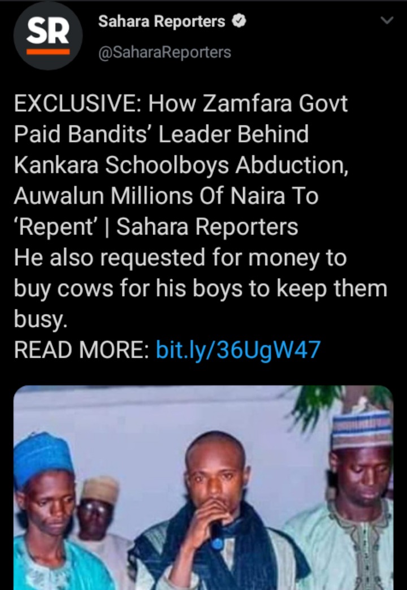Screen dimensions: 407x590
Task: Open the attached tweet photo
Action: coord(203,488)
